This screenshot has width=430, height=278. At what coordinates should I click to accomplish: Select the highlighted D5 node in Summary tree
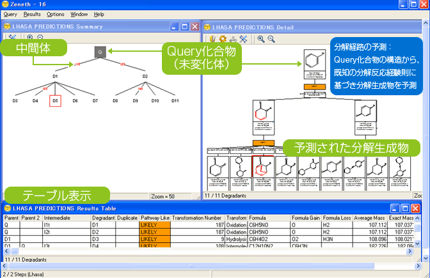click(55, 101)
